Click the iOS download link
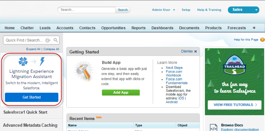 [x=181, y=98]
